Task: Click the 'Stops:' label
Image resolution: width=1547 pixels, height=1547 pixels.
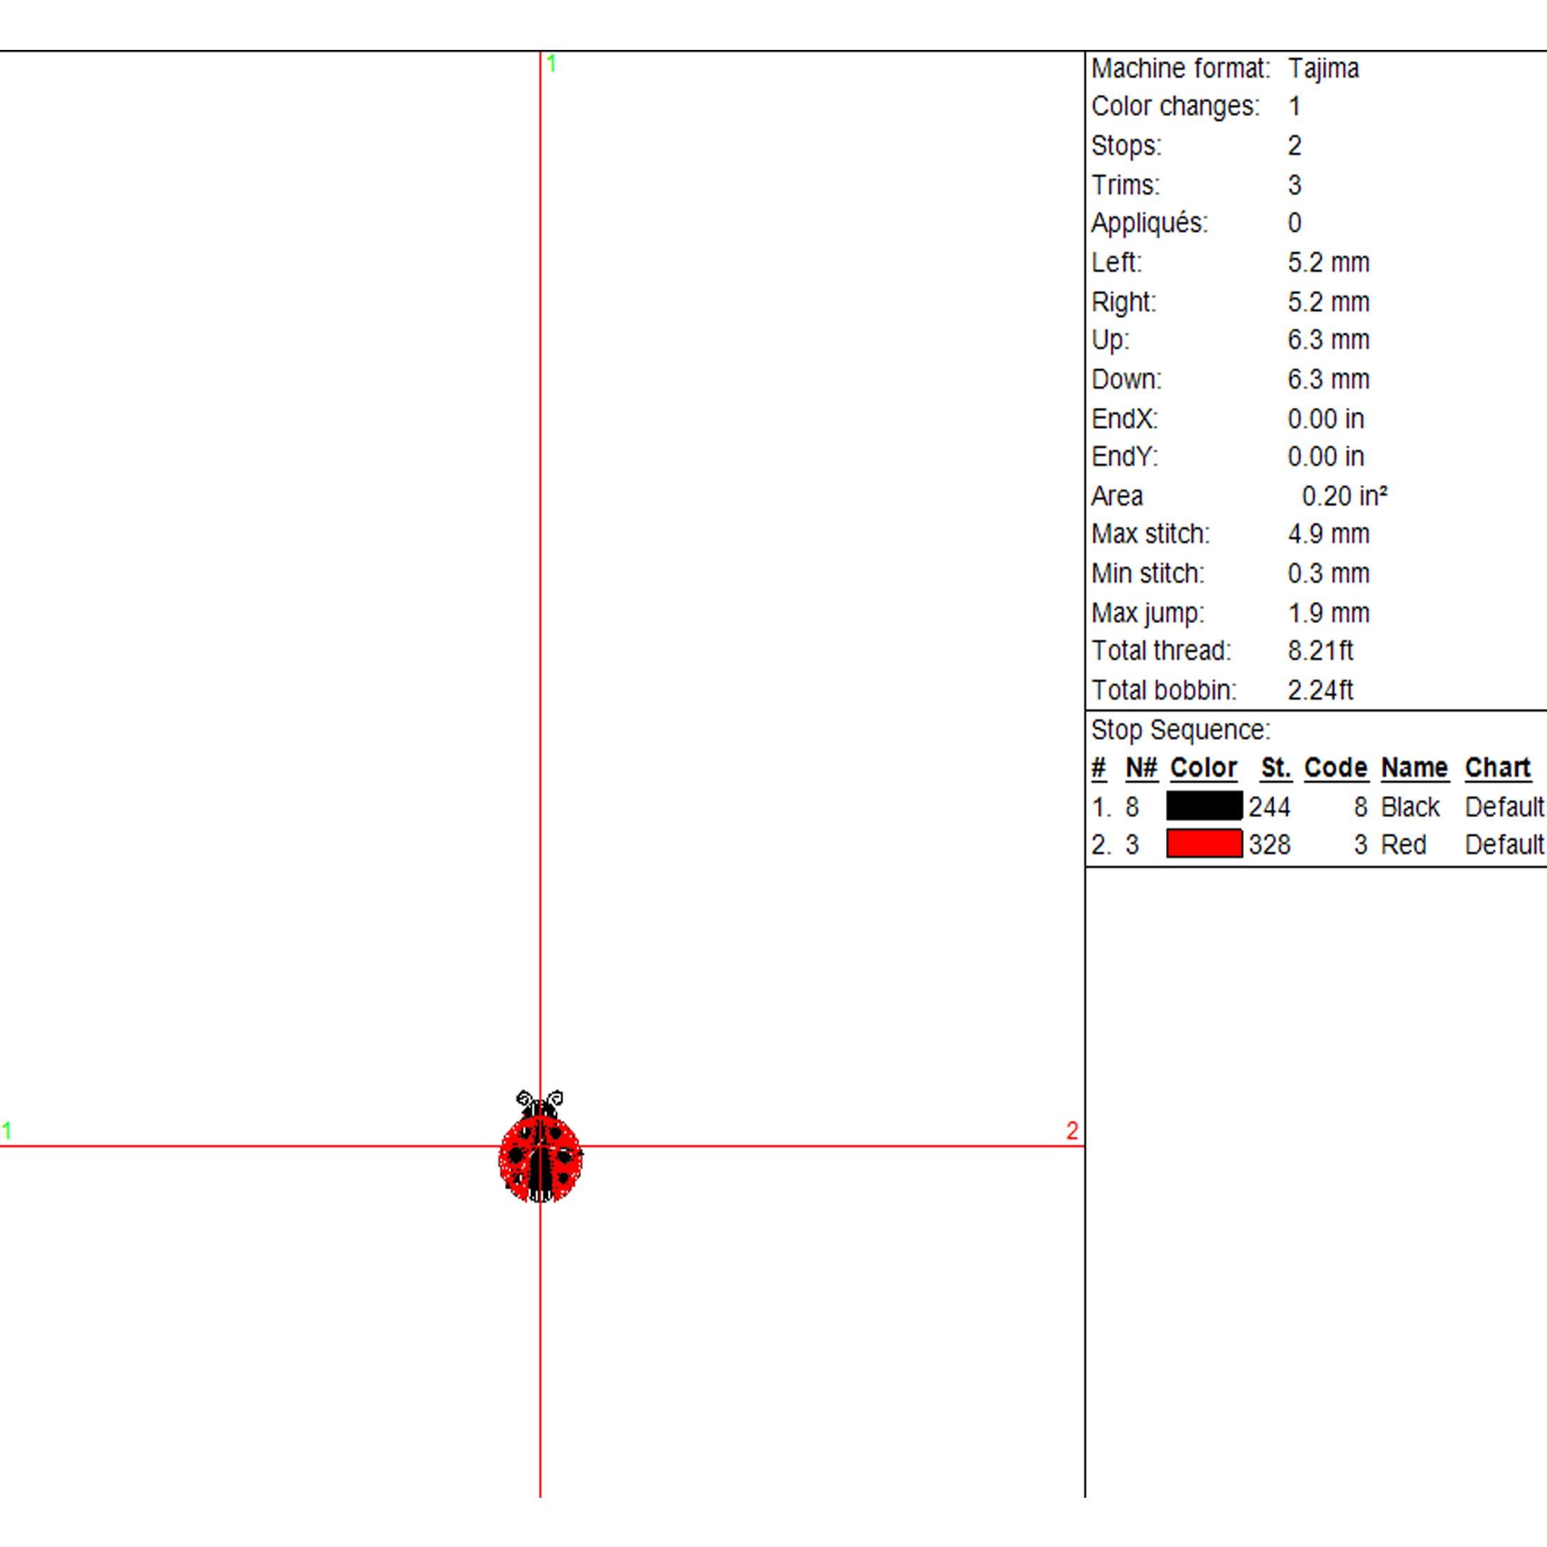Action: coord(1126,146)
